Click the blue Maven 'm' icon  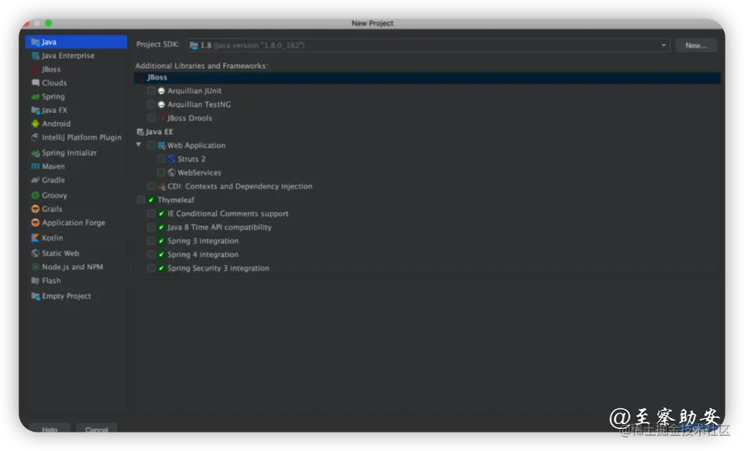(35, 167)
